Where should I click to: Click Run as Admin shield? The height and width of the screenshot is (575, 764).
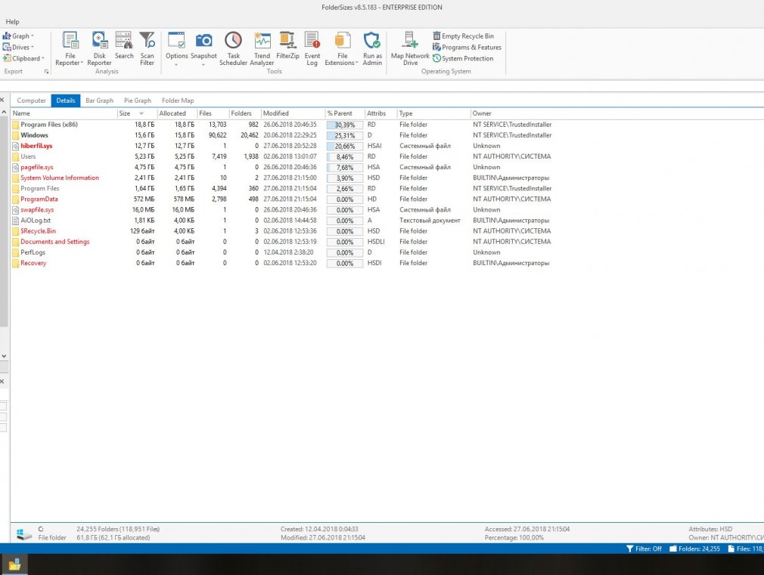[371, 40]
